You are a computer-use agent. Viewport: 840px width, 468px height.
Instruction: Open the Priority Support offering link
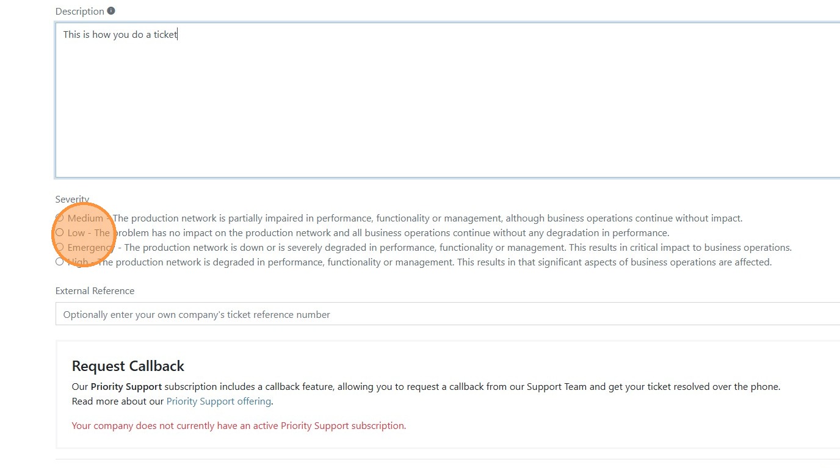tap(219, 401)
